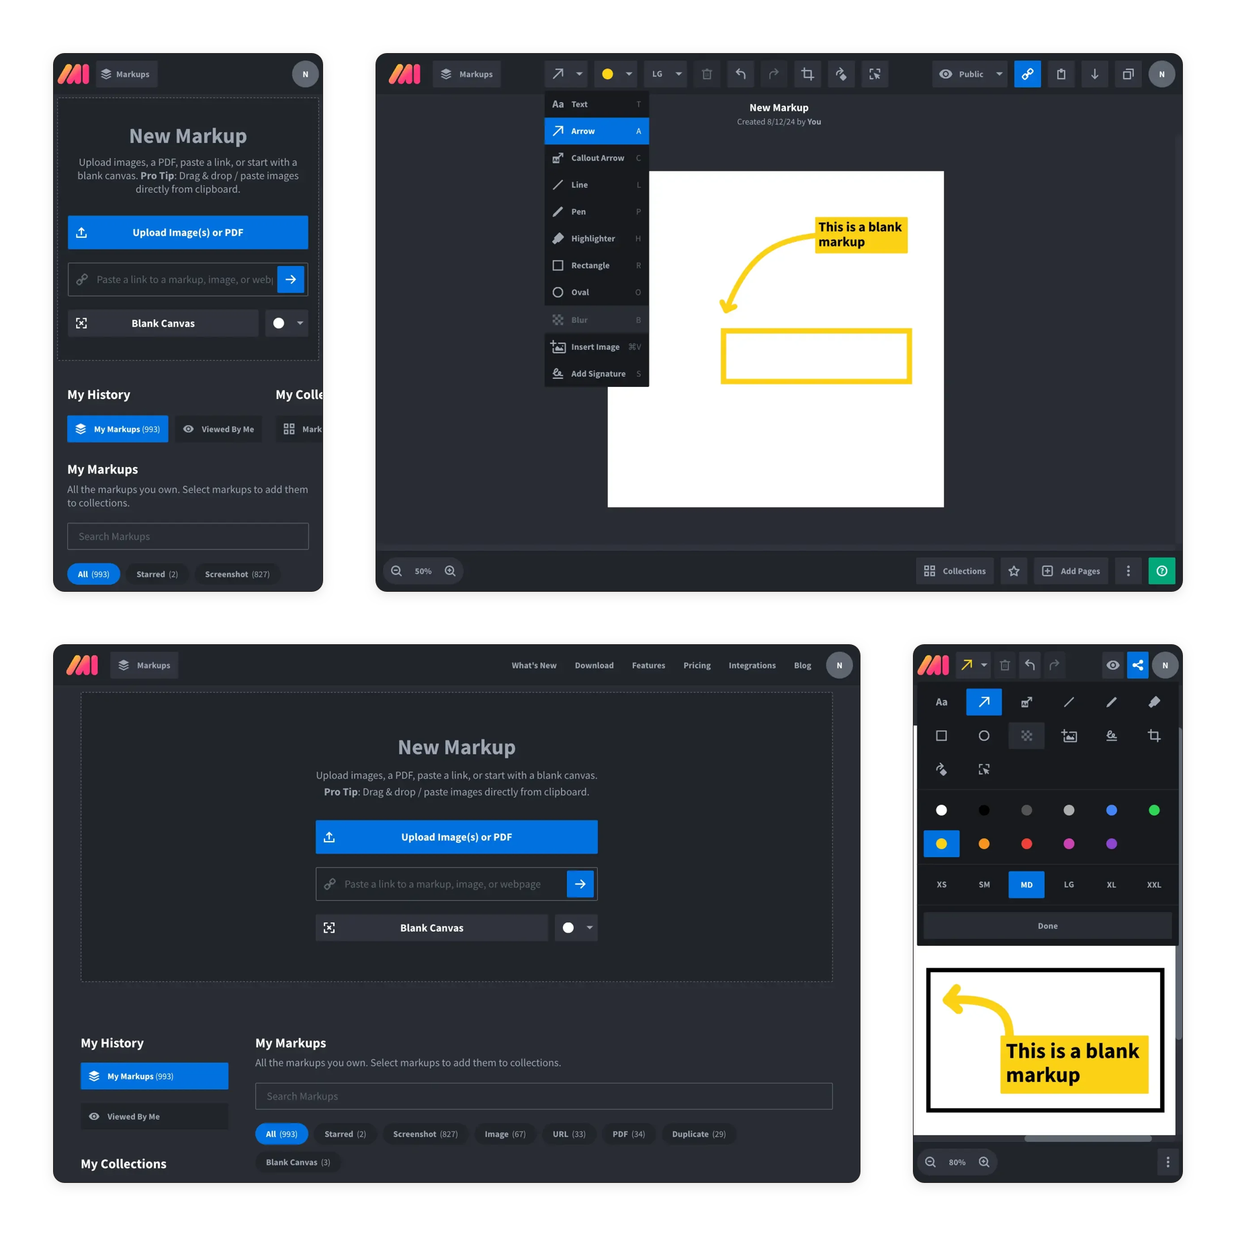The height and width of the screenshot is (1236, 1236).
Task: Star the markup using the star icon
Action: pos(1014,571)
